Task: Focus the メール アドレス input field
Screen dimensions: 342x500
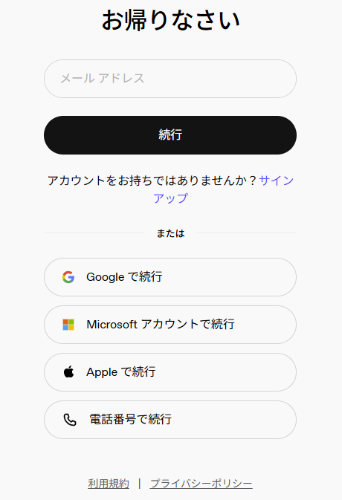Action: 170,79
